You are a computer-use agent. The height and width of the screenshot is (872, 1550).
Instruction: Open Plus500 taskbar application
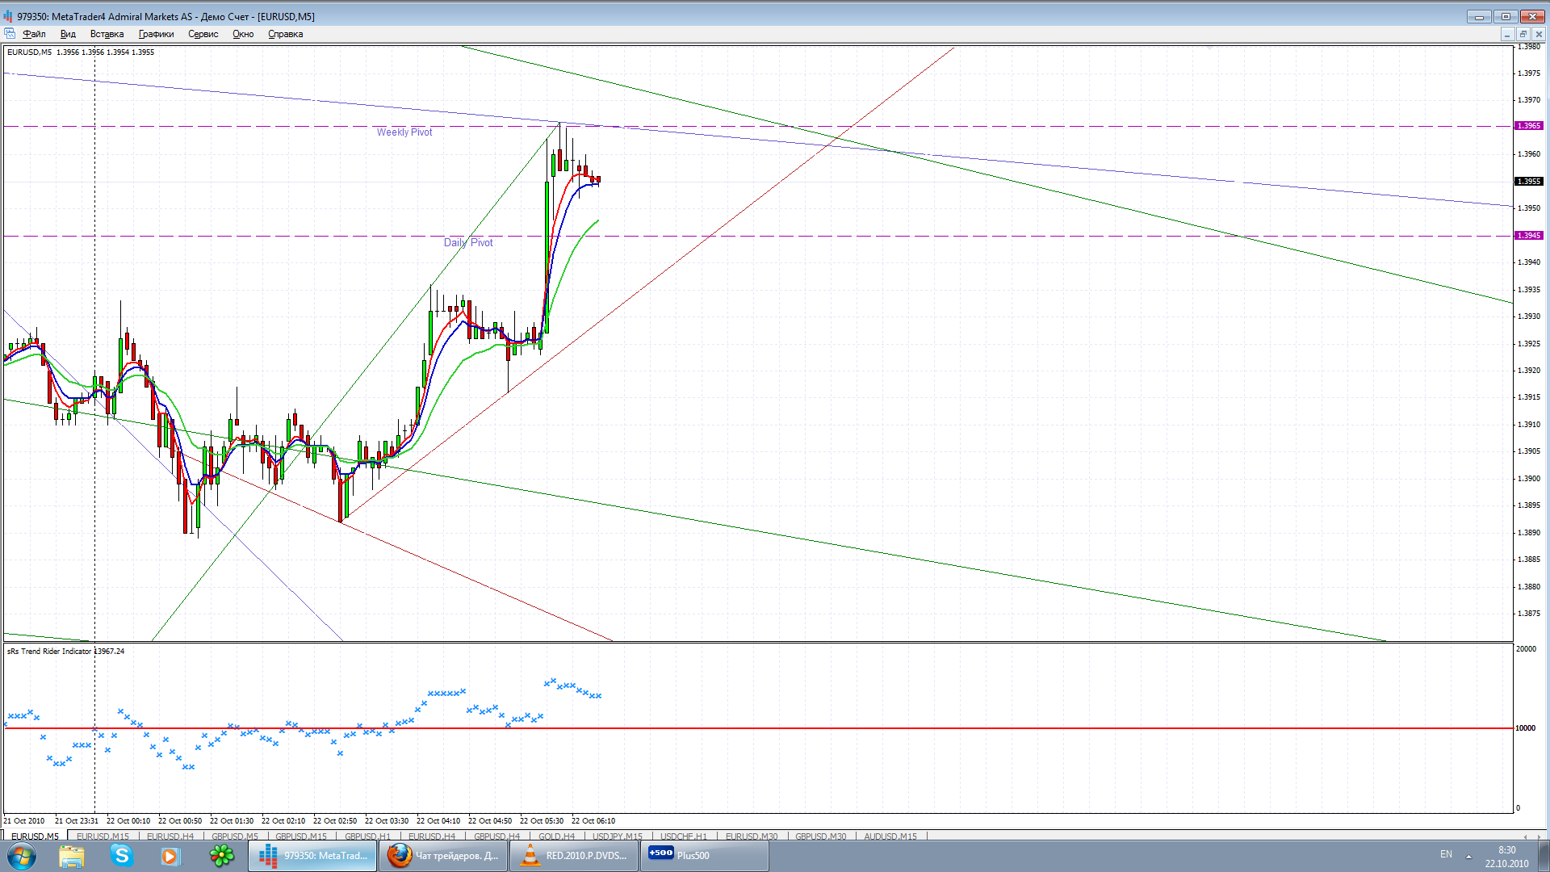coord(704,856)
